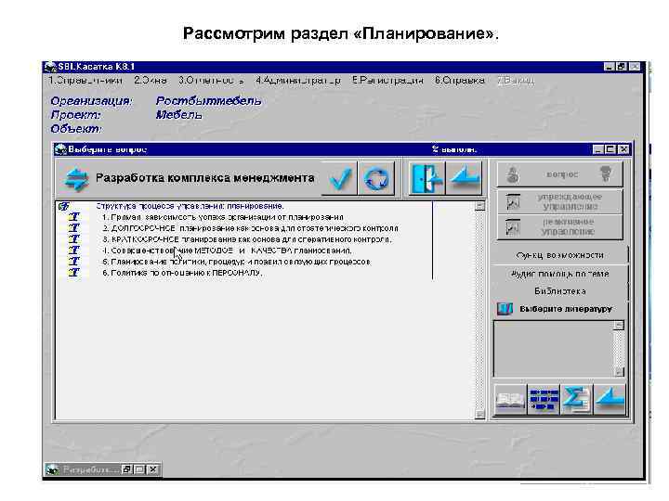
Task: Click the blue back arrow in top toolbar
Action: [x=465, y=178]
